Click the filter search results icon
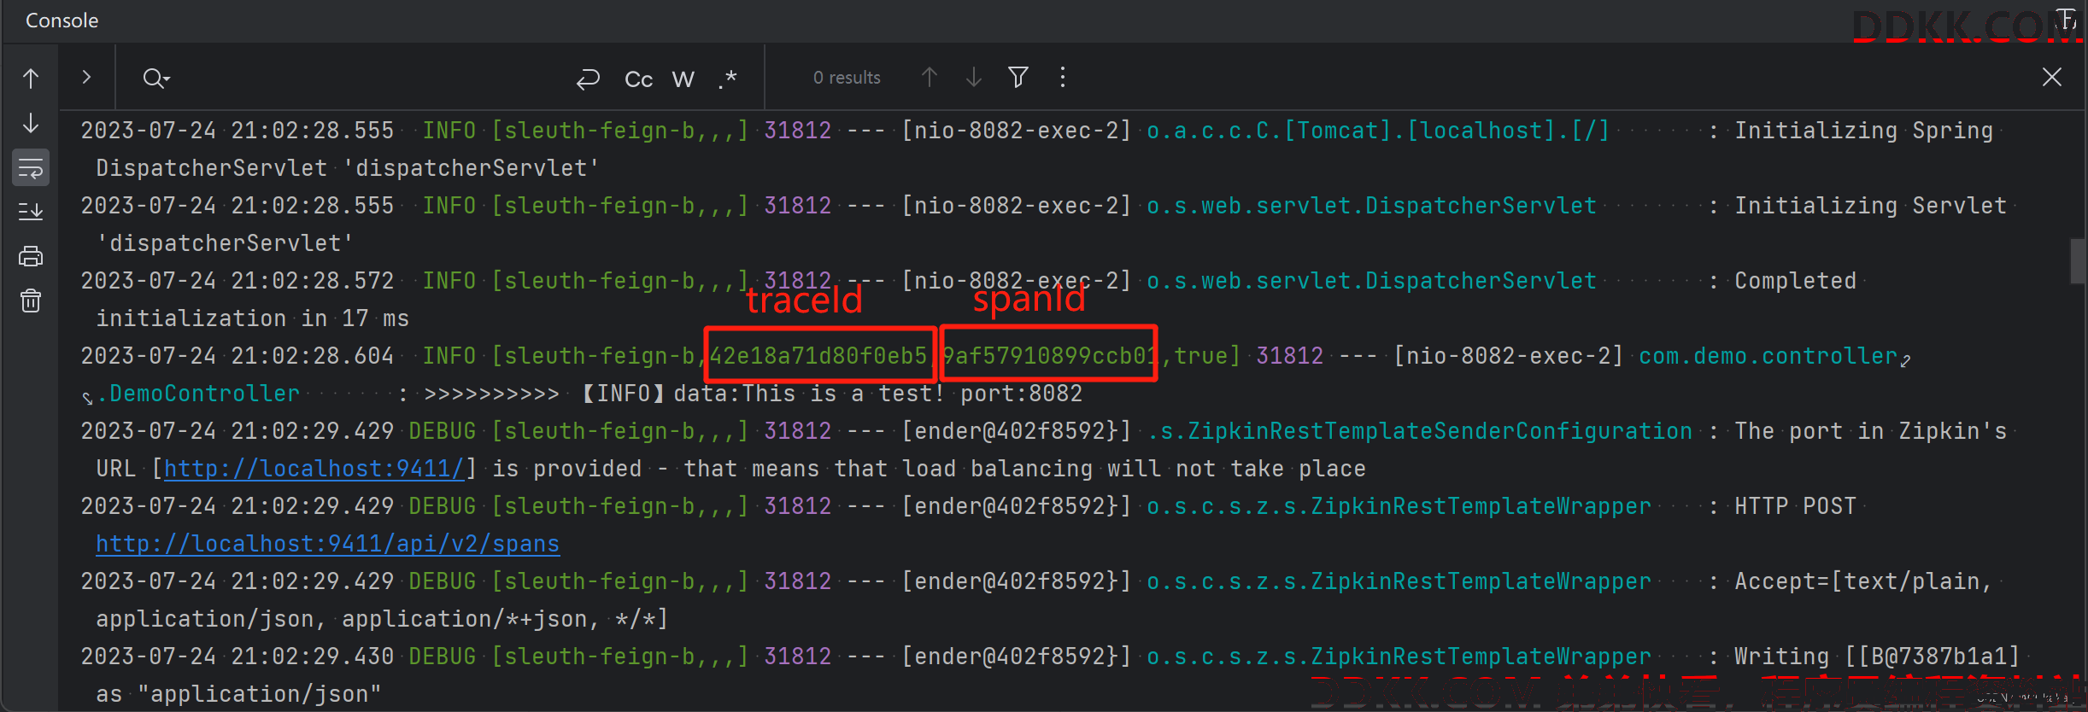This screenshot has width=2088, height=712. [x=1018, y=78]
